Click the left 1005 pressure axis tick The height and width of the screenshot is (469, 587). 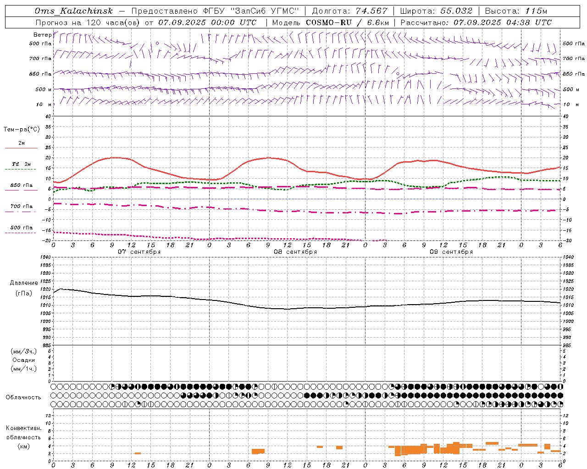[x=46, y=313]
